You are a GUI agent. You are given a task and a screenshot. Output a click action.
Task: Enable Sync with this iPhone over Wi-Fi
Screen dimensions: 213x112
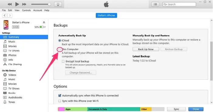pos(60,101)
